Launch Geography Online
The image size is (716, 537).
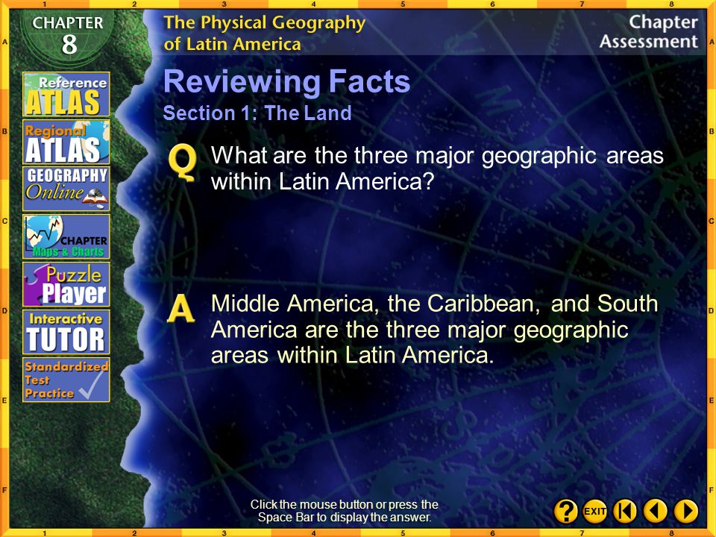click(66, 189)
